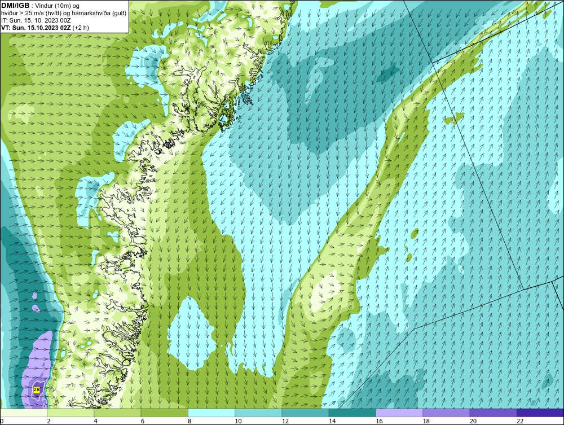Click the legend scale value '16'
The width and height of the screenshot is (564, 425).
pos(379,422)
